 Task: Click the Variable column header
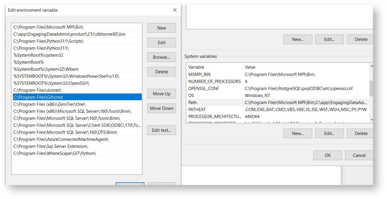coord(196,67)
